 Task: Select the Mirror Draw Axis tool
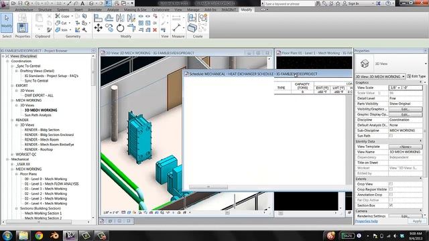point(131,18)
